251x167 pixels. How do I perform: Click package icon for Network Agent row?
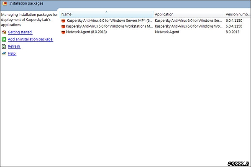pos(64,32)
